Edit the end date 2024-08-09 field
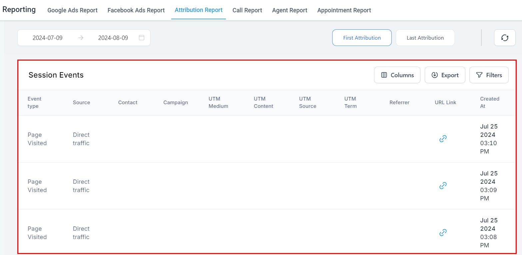This screenshot has width=522, height=255. [113, 38]
